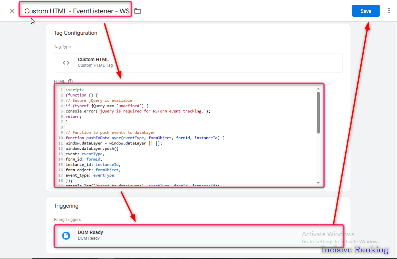The height and width of the screenshot is (259, 397).
Task: Click the 'return;' code line
Action: coord(73,116)
